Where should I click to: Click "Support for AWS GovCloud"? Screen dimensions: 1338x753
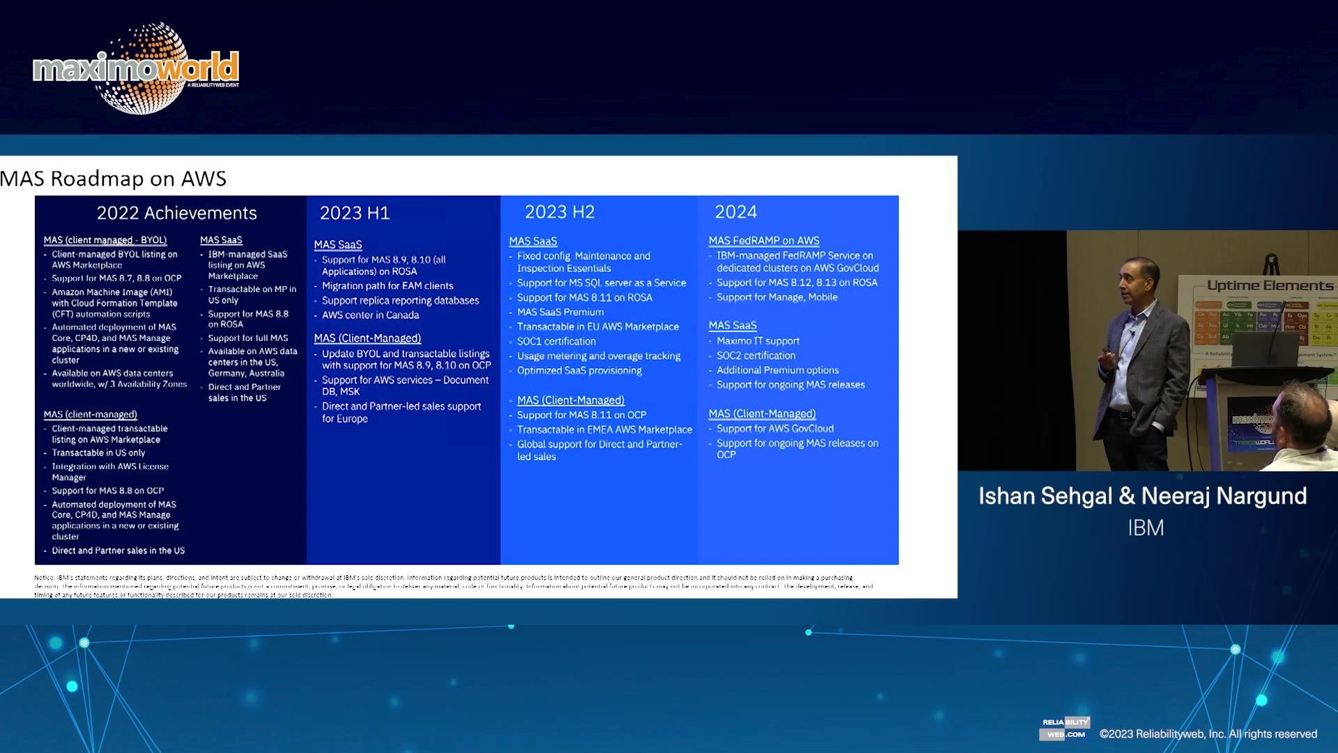point(775,429)
